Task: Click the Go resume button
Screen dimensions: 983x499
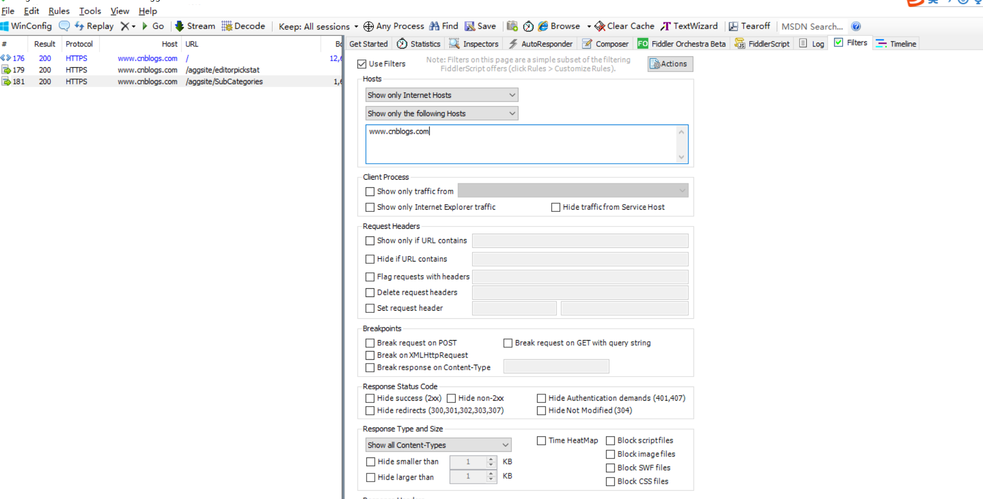Action: tap(153, 26)
